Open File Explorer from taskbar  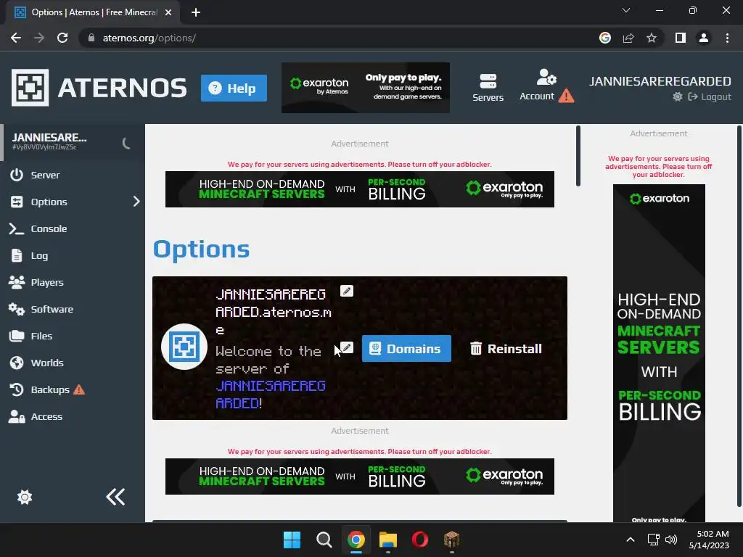tap(388, 540)
